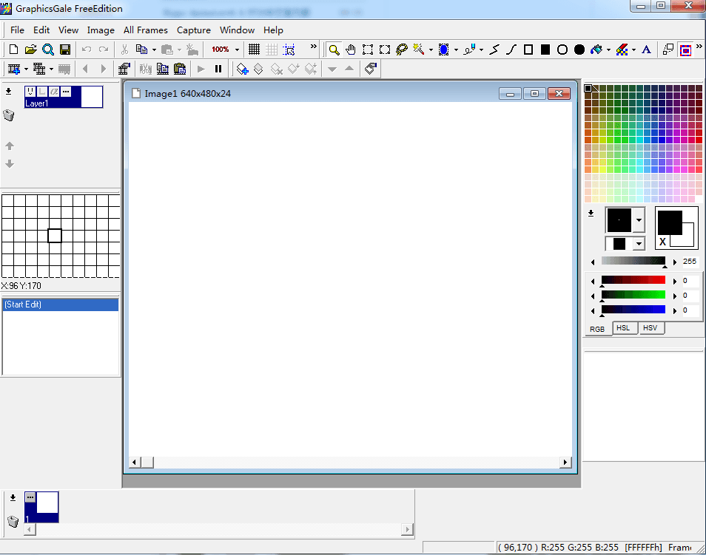
Task: Open the Capture menu
Action: pos(194,30)
